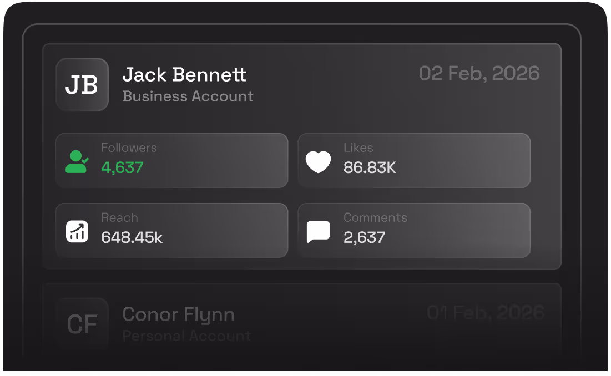Open Jack Bennett's profile name link
The width and height of the screenshot is (611, 376).
(x=184, y=74)
